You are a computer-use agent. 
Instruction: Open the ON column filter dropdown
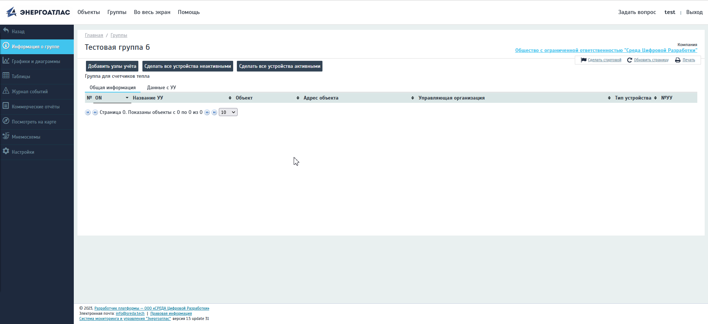pyautogui.click(x=127, y=98)
